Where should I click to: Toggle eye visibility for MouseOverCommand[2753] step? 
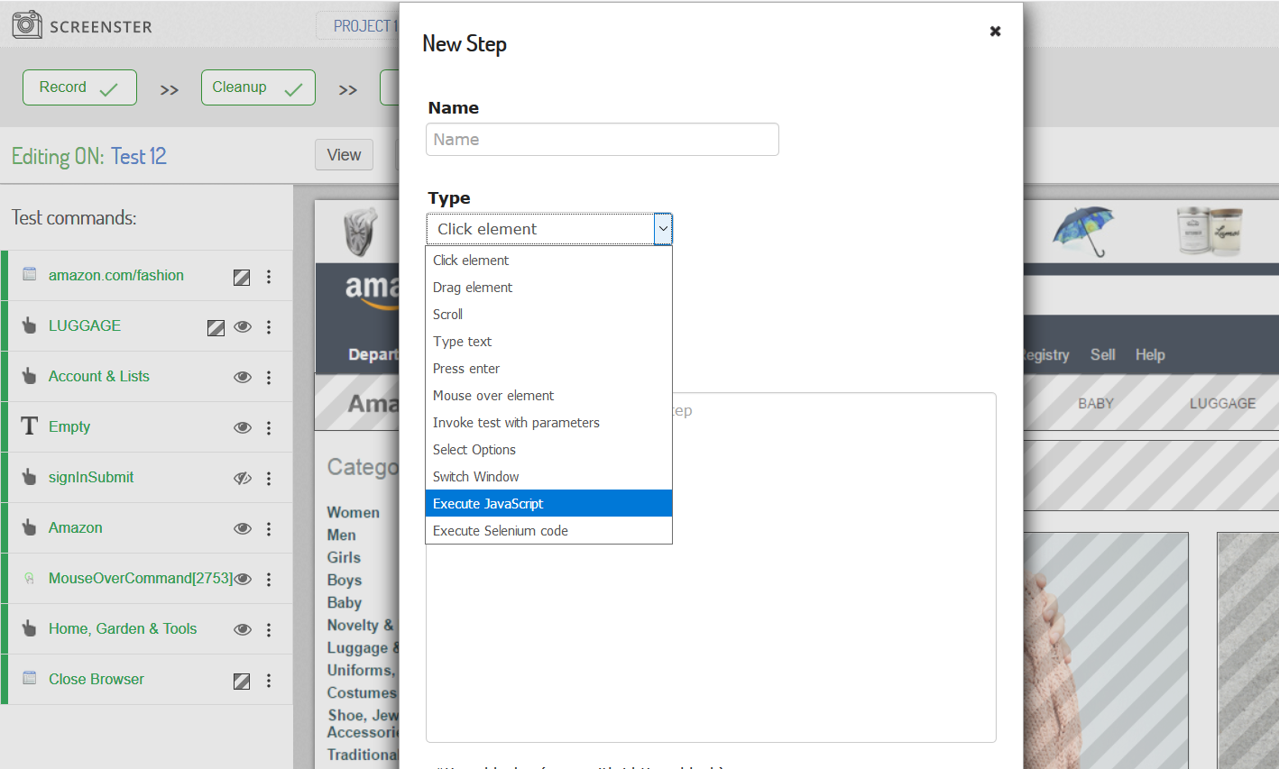[243, 580]
